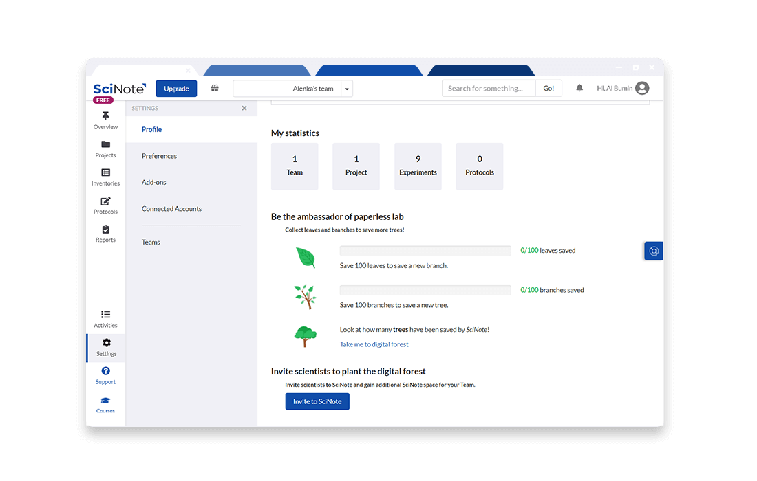Switch to the Preferences settings section
757x481 pixels.
(x=159, y=155)
